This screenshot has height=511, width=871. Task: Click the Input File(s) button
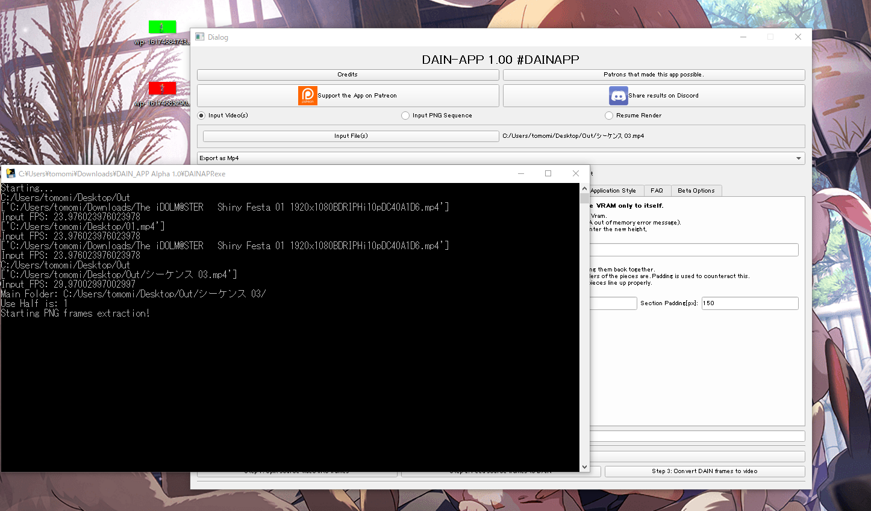351,136
